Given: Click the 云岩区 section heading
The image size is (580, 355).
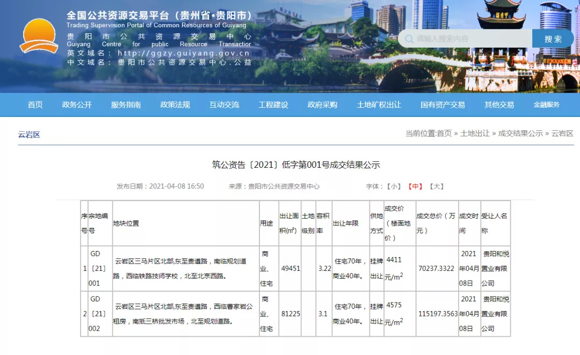Looking at the screenshot, I should (x=29, y=135).
